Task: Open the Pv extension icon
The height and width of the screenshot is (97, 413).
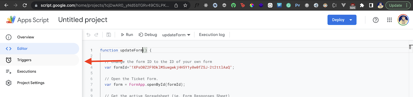Action: 298,5
